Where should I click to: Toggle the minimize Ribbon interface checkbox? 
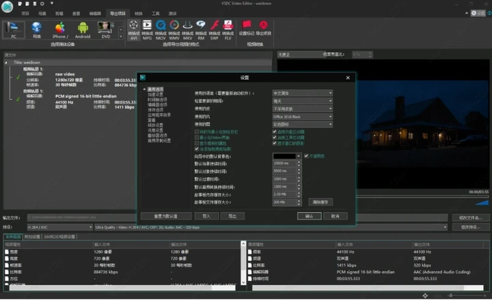[197, 138]
